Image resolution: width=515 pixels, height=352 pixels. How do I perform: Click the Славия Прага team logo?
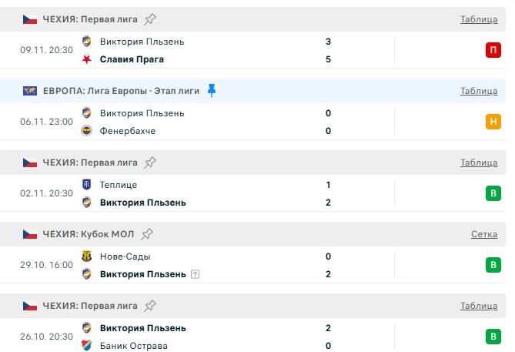point(86,59)
